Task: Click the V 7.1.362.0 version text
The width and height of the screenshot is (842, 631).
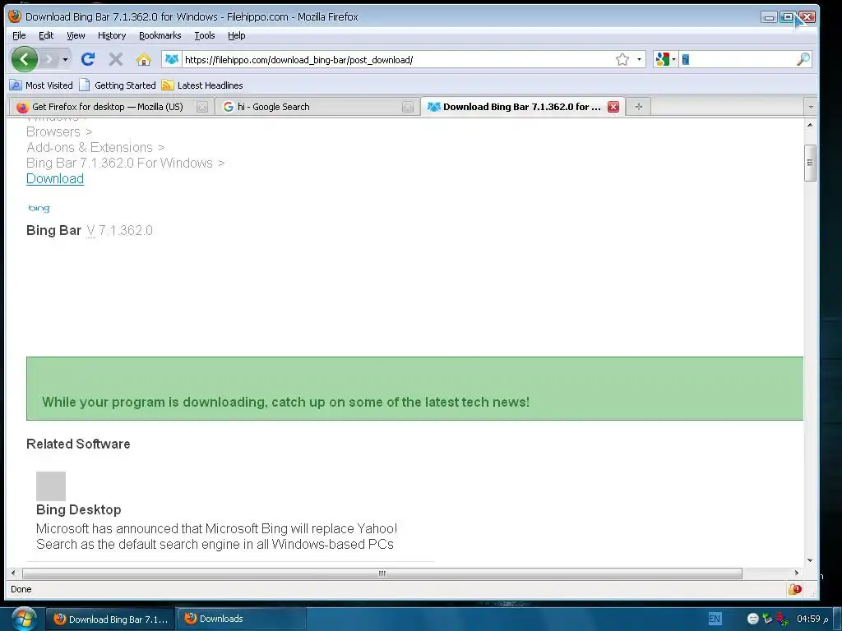Action: [120, 230]
